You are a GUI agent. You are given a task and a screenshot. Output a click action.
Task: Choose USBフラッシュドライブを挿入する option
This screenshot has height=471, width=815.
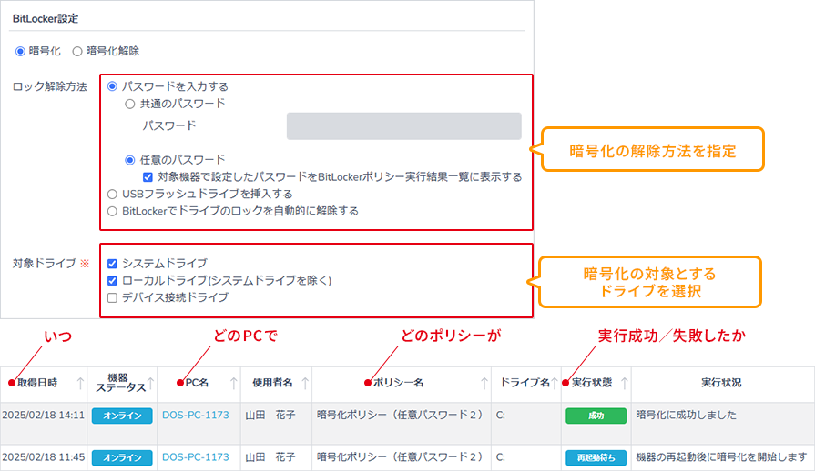click(112, 195)
